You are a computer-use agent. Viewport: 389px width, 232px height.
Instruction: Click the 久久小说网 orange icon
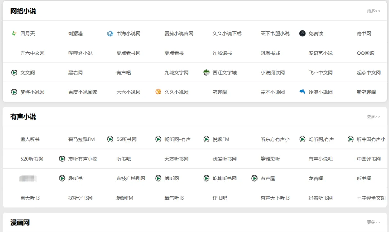[158, 92]
